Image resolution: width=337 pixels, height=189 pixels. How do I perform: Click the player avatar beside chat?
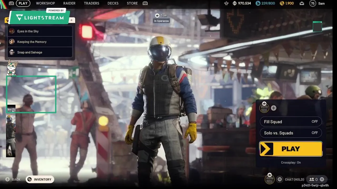pos(270,179)
